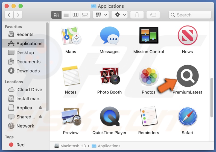Open the group-by arrangement dropdown

click(x=101, y=15)
